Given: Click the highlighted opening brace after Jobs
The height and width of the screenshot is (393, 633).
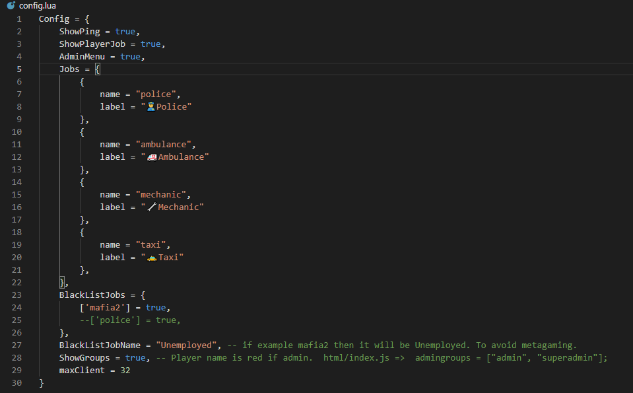Looking at the screenshot, I should (97, 69).
